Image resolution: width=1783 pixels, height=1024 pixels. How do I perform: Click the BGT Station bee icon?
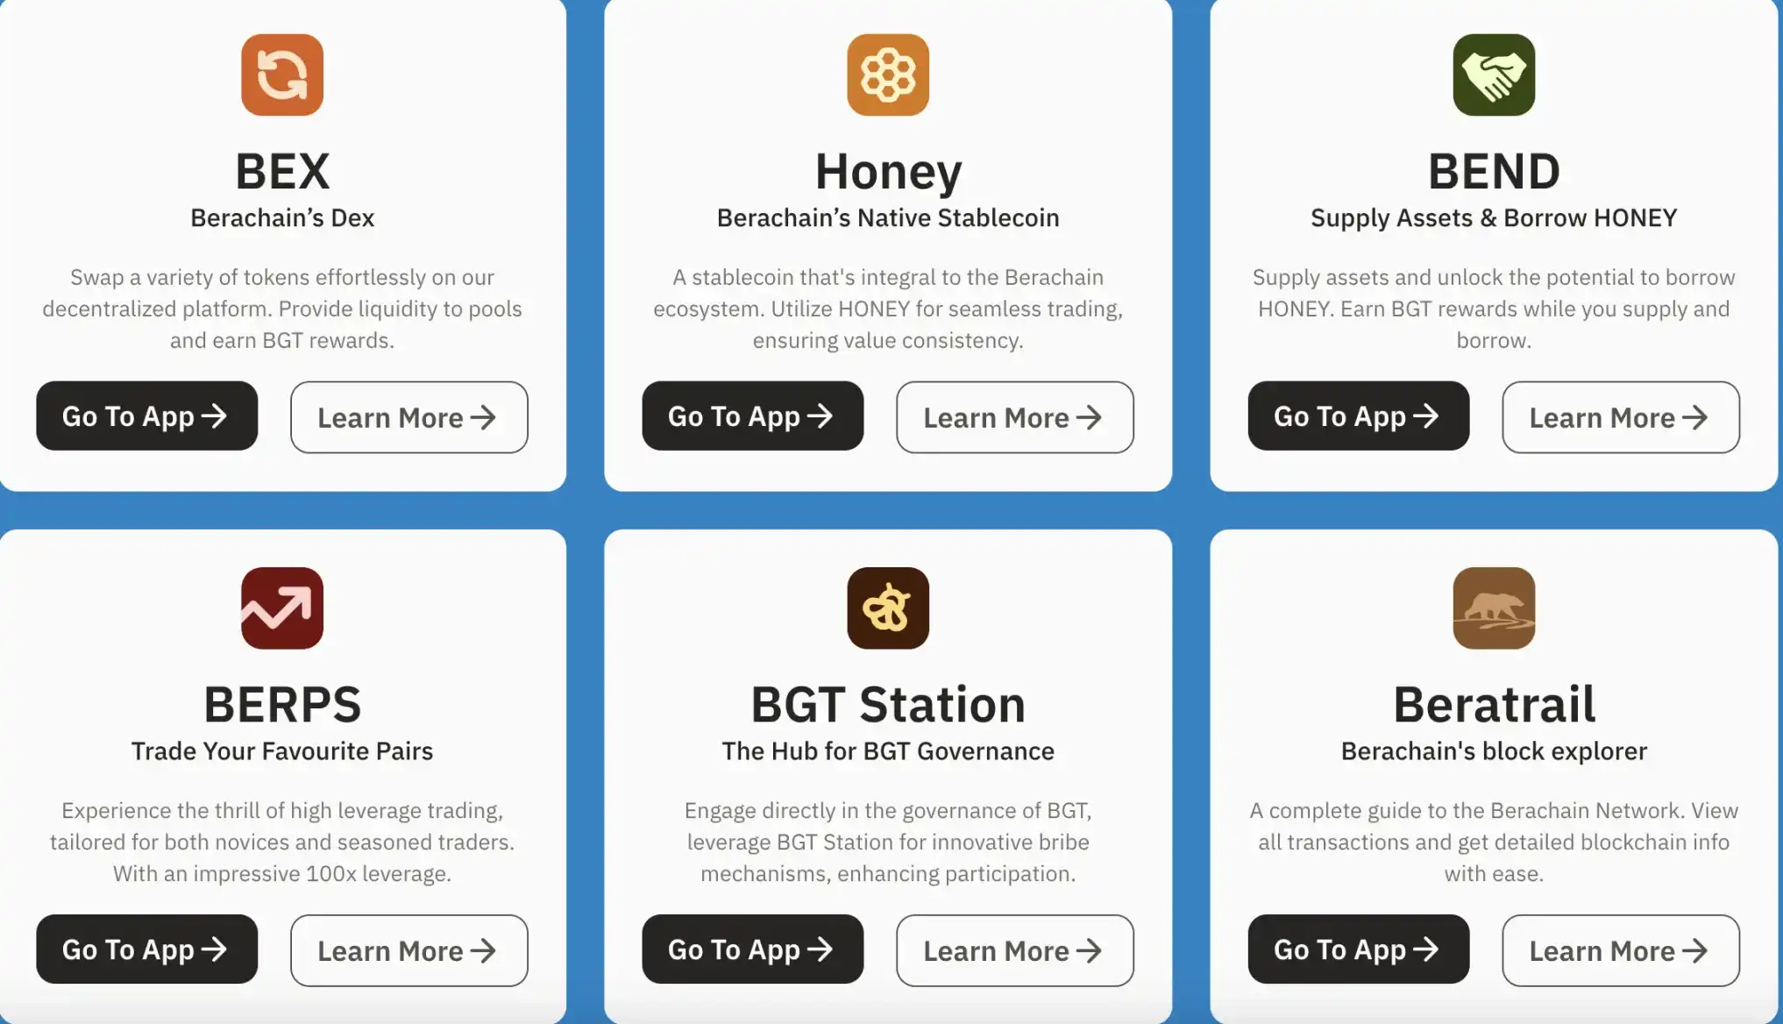(x=888, y=608)
